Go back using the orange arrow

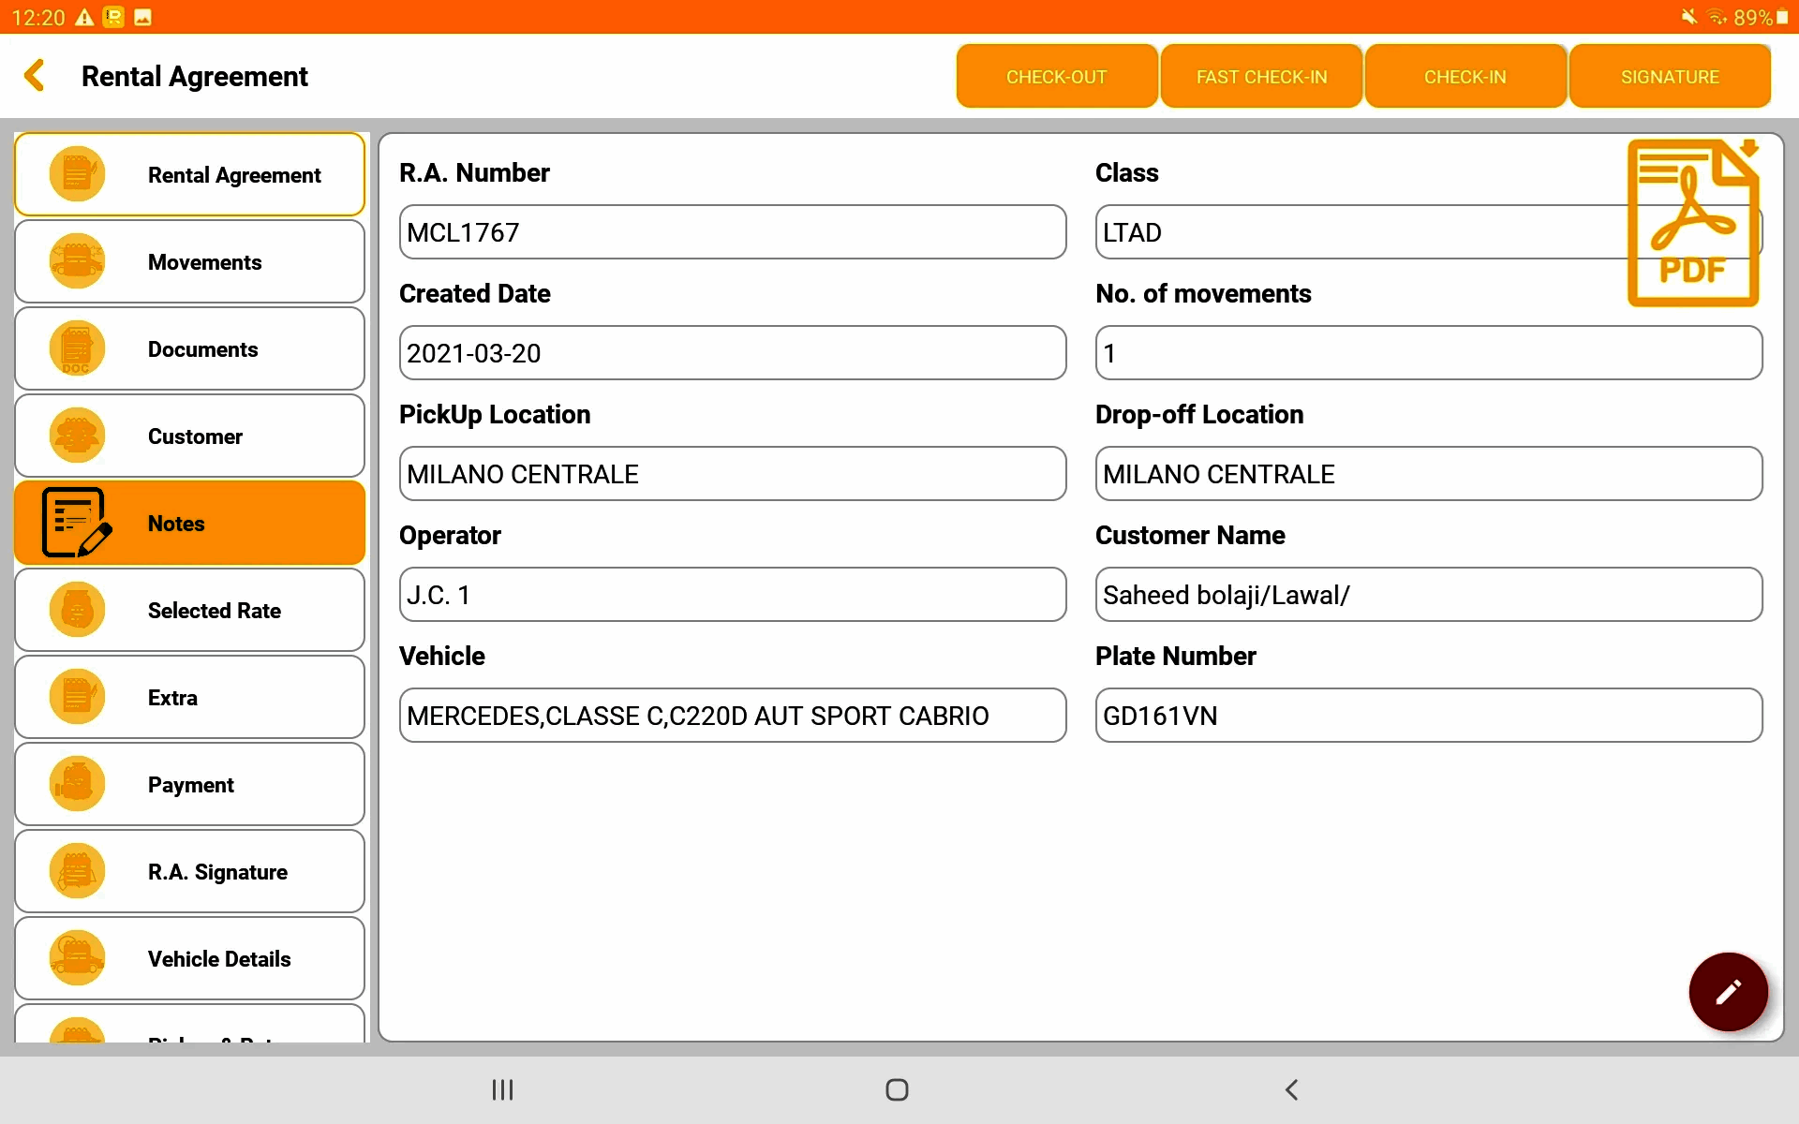[x=36, y=76]
